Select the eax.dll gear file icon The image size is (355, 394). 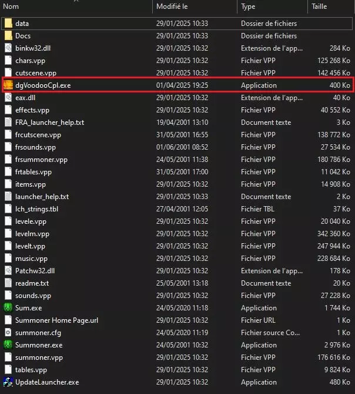8,98
